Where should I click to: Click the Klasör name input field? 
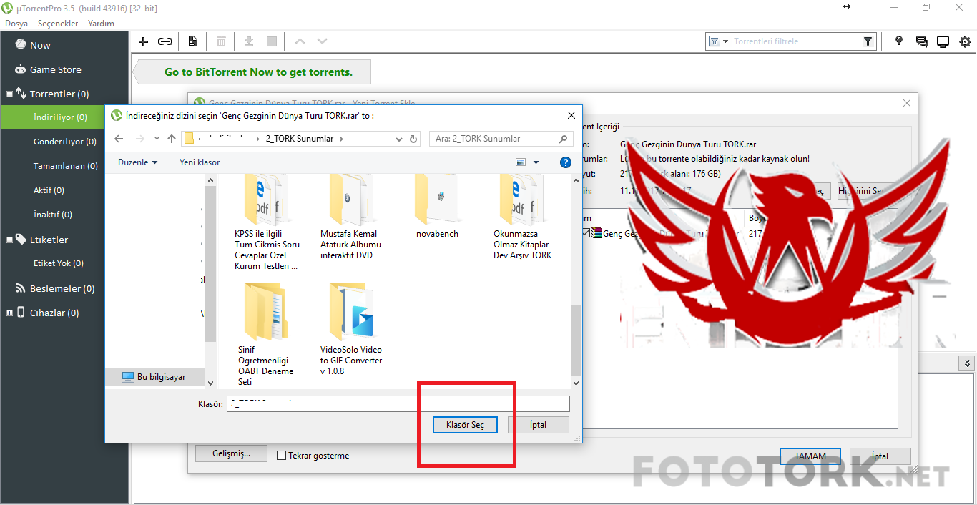click(398, 404)
